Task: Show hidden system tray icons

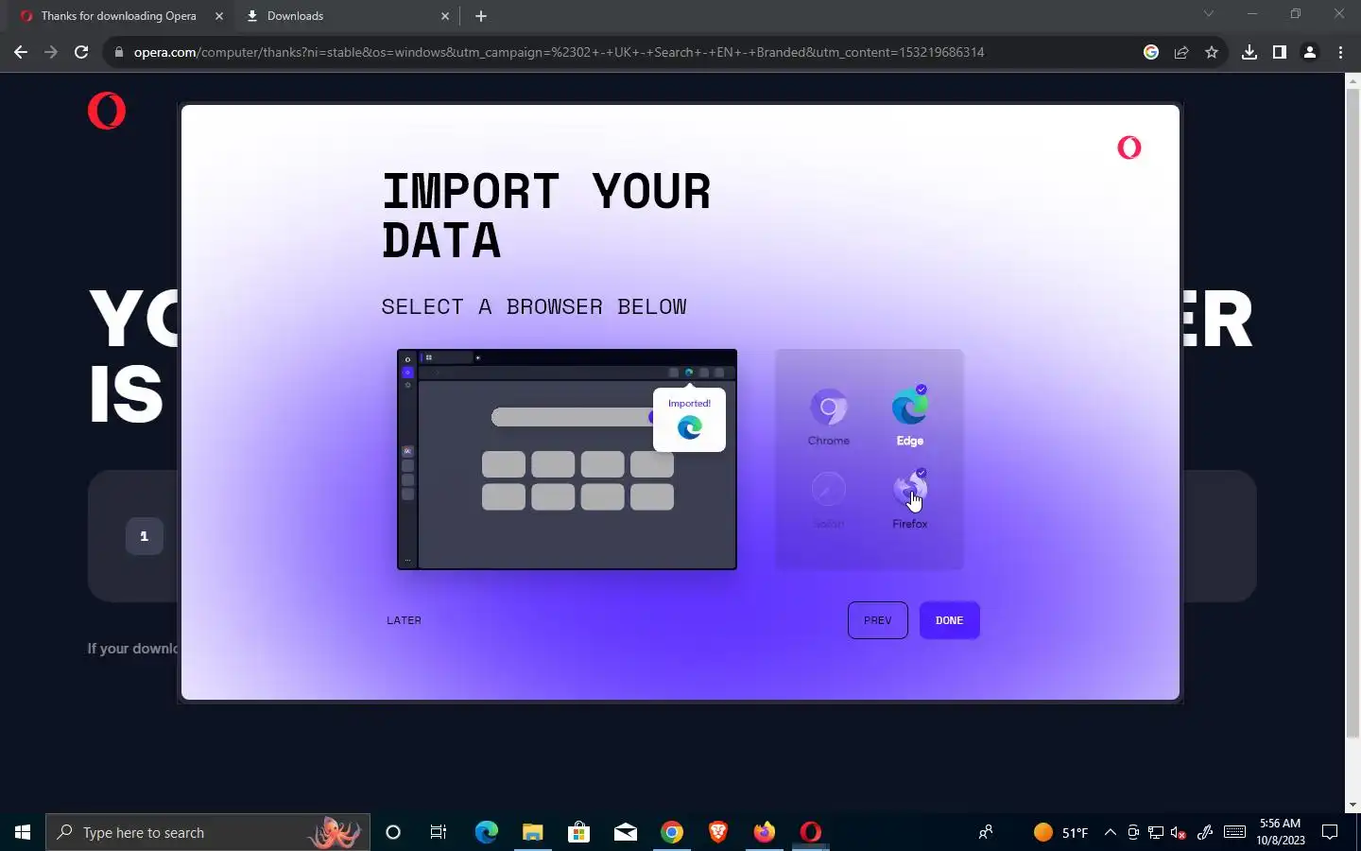Action: (1111, 832)
